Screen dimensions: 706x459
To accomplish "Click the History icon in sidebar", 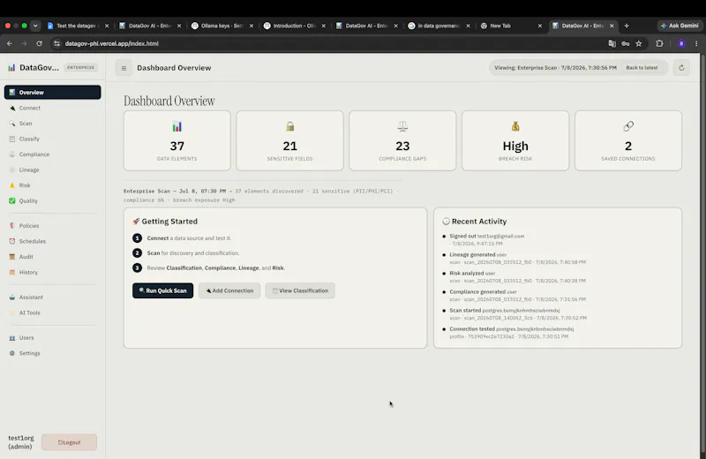I will (12, 272).
